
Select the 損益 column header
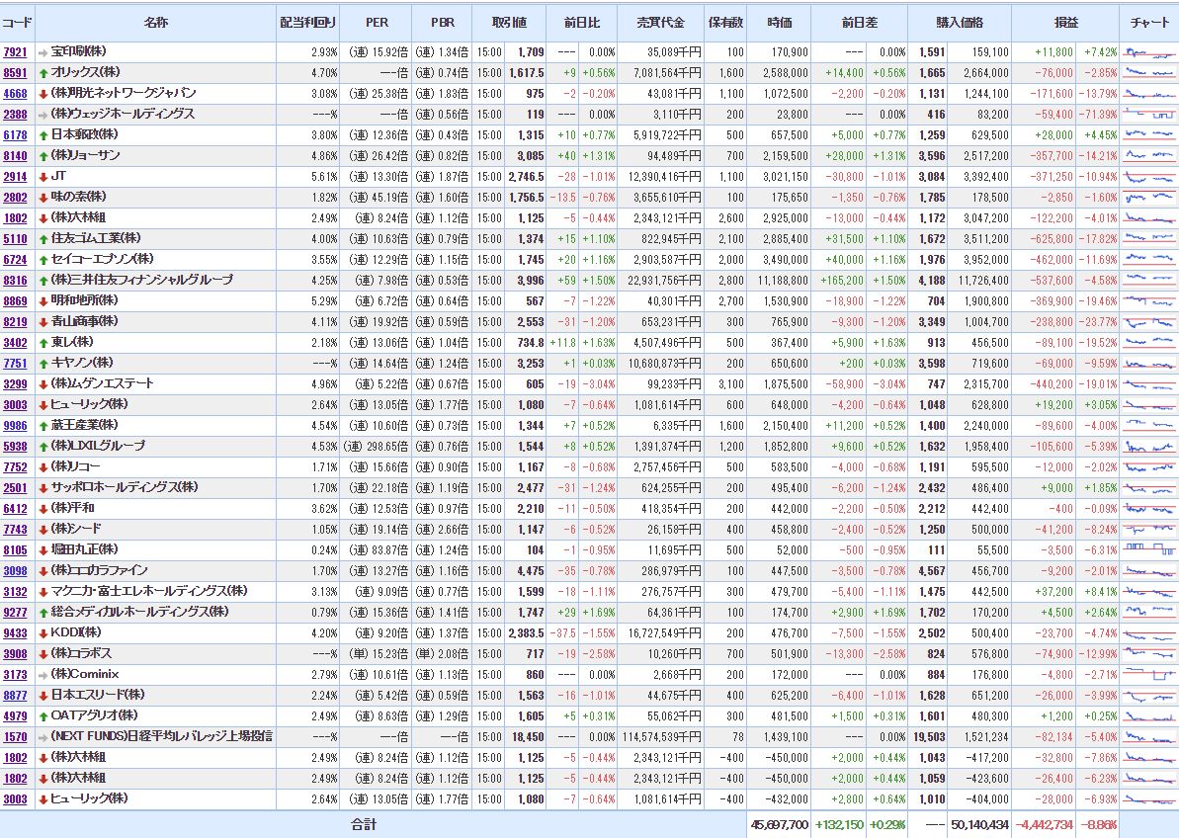pyautogui.click(x=1066, y=22)
